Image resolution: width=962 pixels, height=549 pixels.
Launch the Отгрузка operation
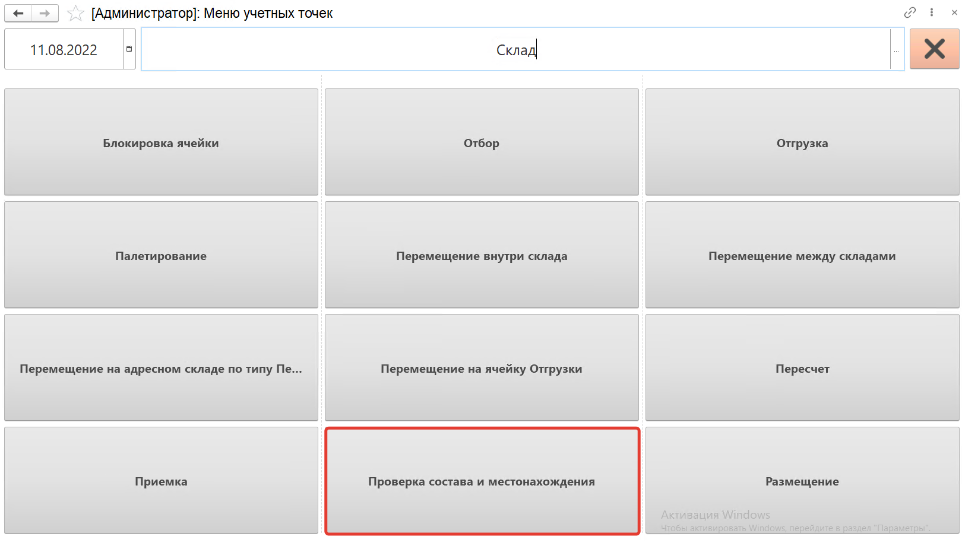point(802,142)
